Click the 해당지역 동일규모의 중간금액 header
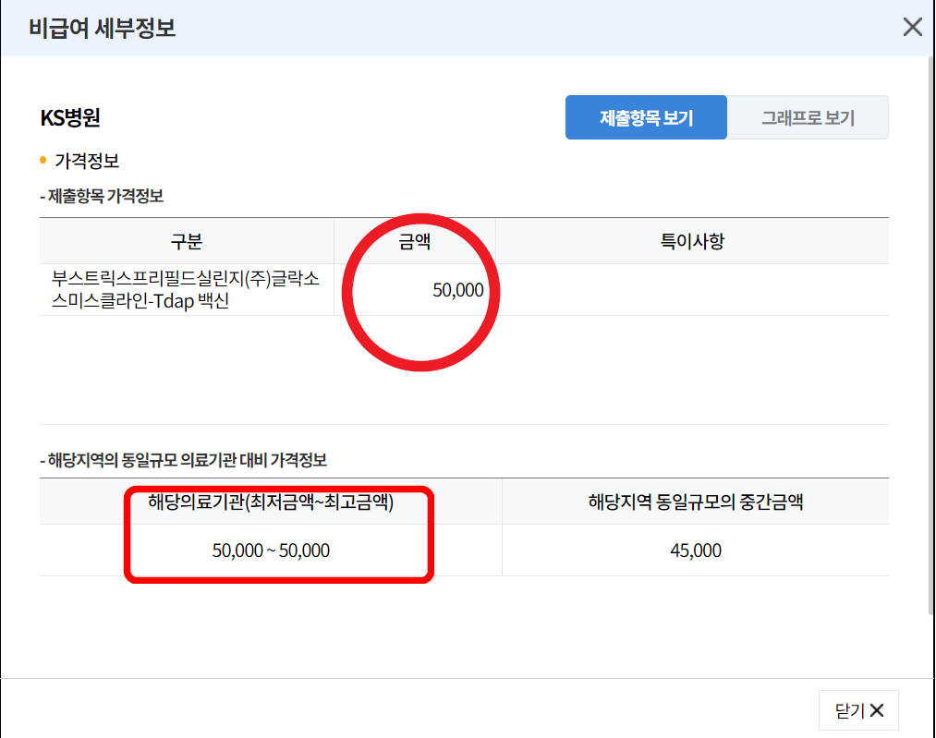This screenshot has height=738, width=936. [x=695, y=501]
